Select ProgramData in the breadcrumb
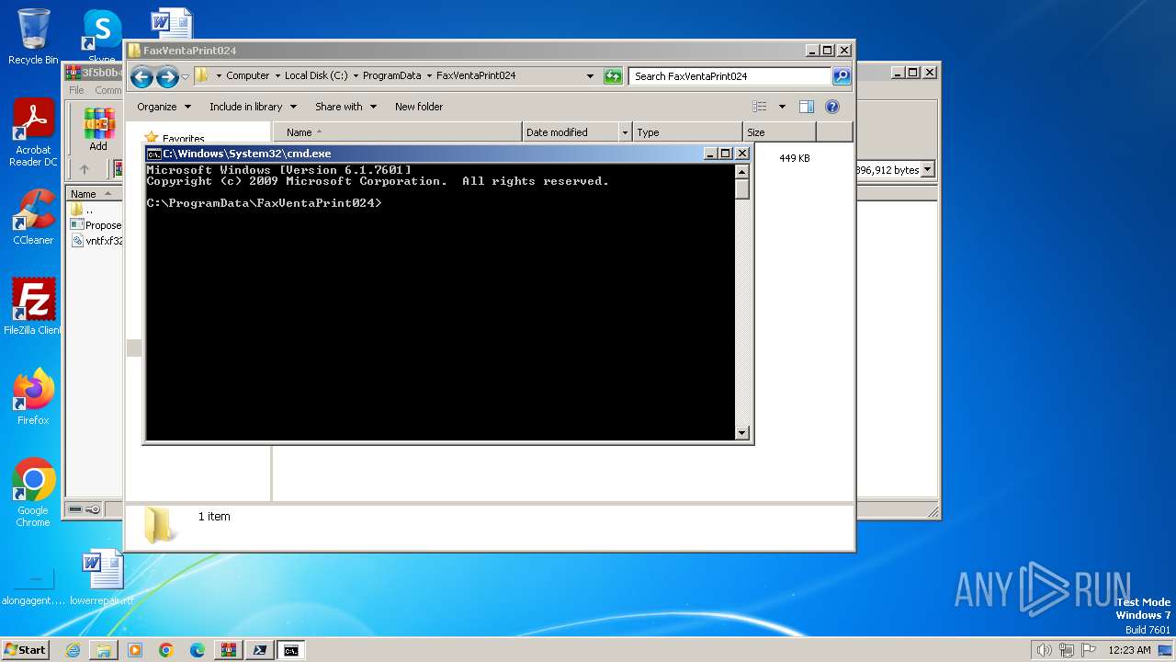 tap(391, 76)
